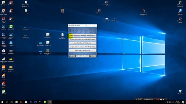Open Avast Premier desktop shortcut
Screen dimensions: 186x104
pyautogui.click(x=3, y=77)
